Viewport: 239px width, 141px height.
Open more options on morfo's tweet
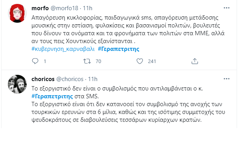pyautogui.click(x=226, y=8)
